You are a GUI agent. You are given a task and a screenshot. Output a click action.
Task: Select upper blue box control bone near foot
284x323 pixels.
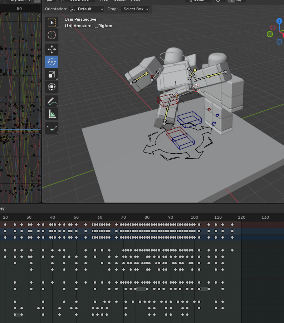click(x=189, y=119)
